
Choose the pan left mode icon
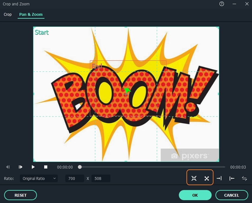pyautogui.click(x=232, y=178)
